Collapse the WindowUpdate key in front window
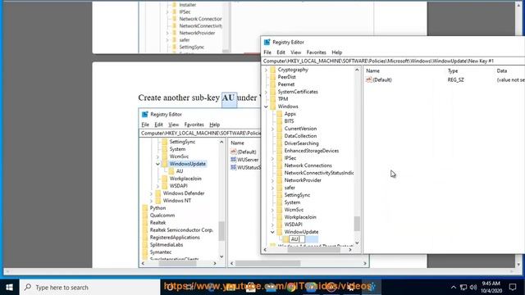 click(x=272, y=231)
